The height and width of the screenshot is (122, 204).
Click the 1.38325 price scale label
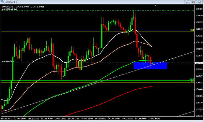pyautogui.click(x=199, y=36)
